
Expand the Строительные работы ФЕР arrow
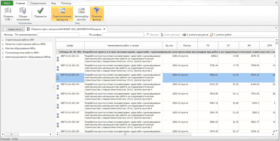pyautogui.click(x=3, y=40)
